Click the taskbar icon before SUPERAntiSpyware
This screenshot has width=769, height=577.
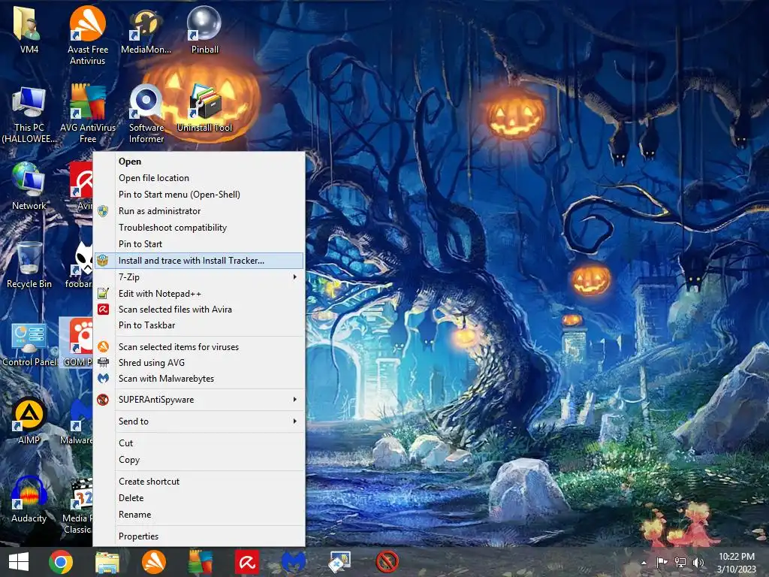(340, 562)
